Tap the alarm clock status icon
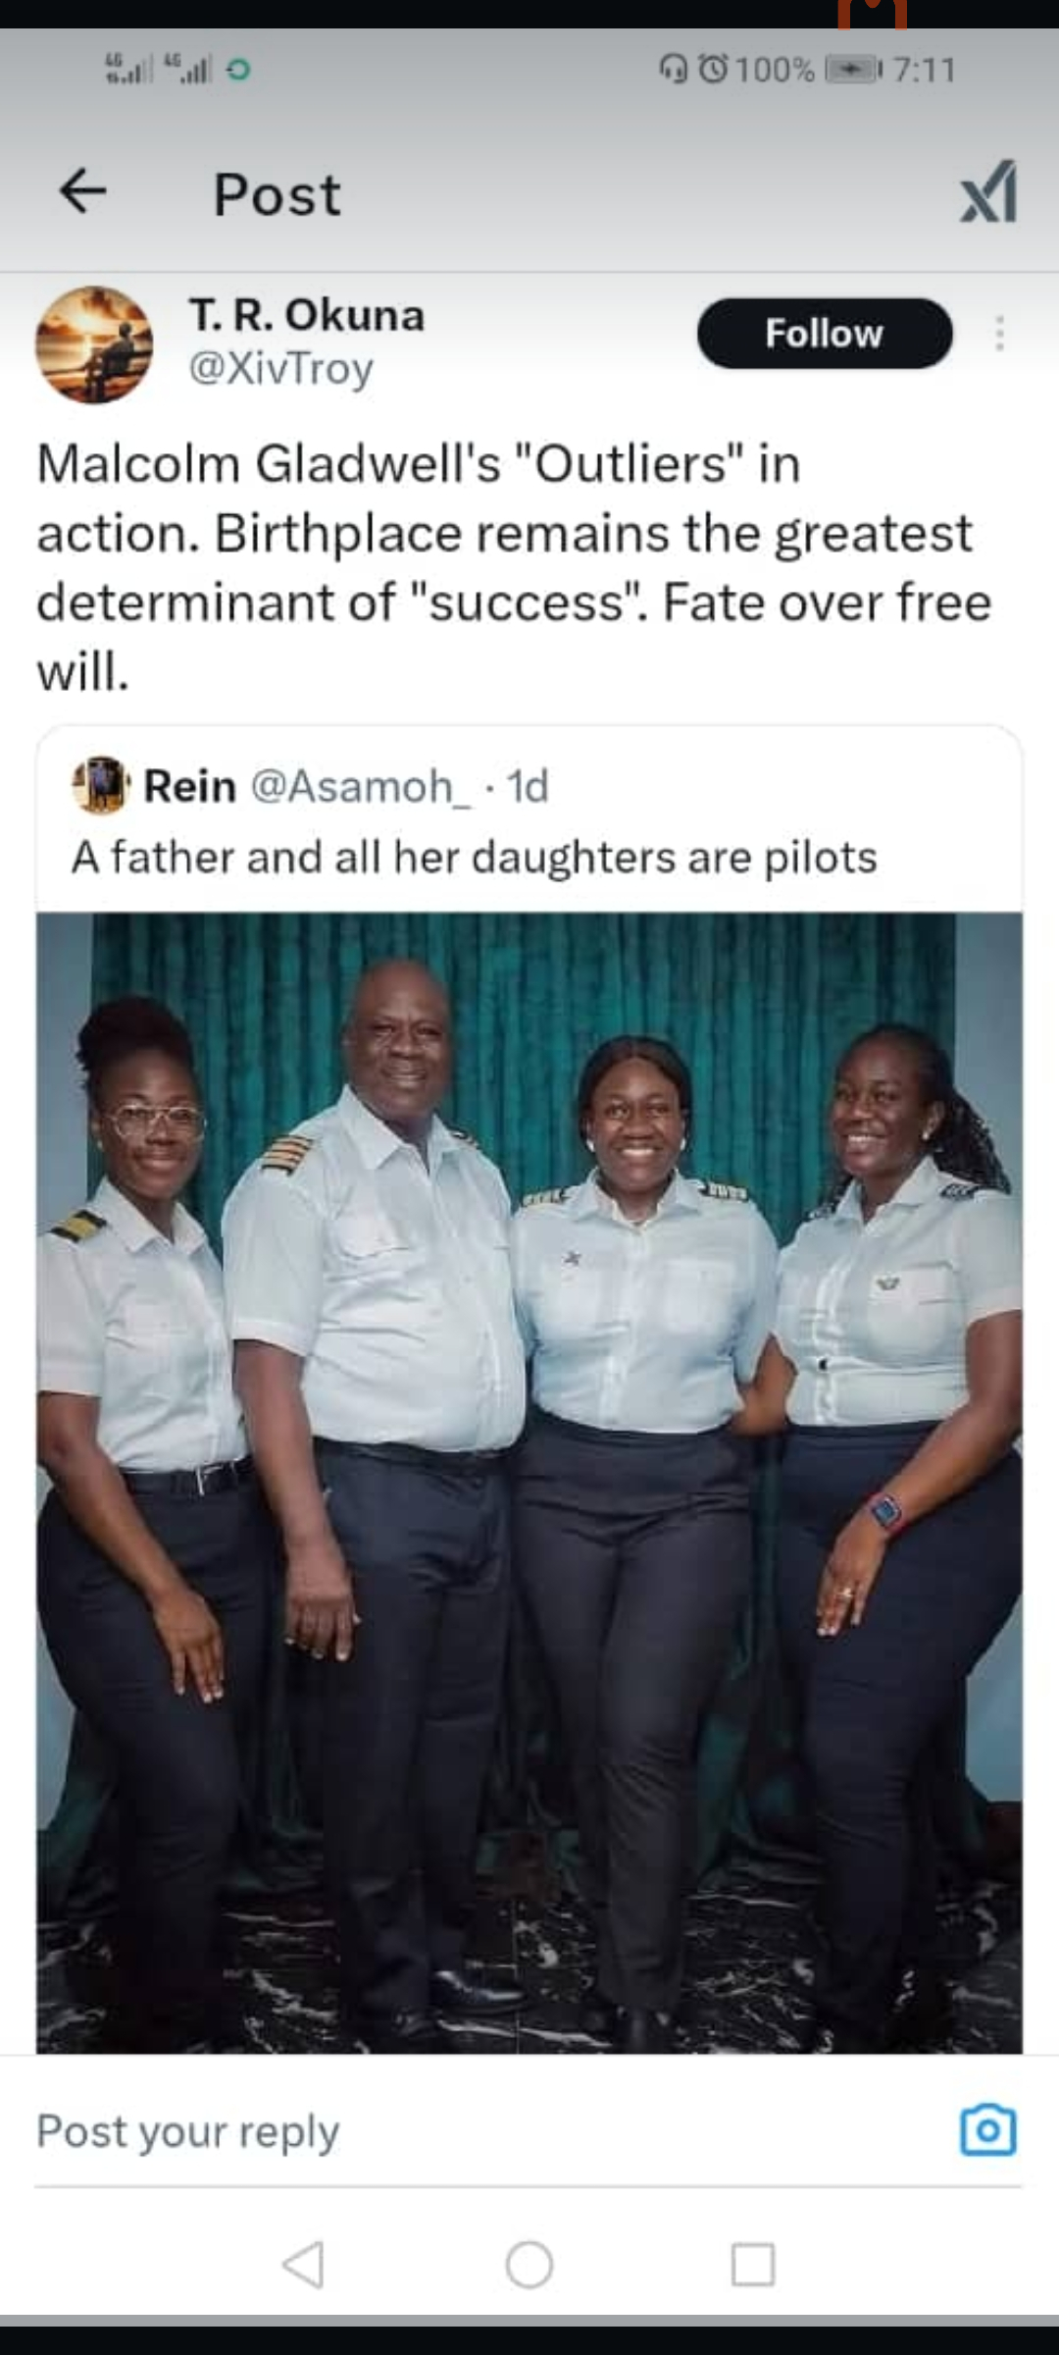 pos(713,69)
